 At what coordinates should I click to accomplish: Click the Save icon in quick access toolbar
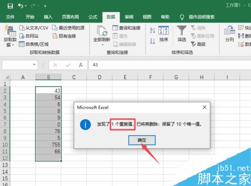(10, 6)
